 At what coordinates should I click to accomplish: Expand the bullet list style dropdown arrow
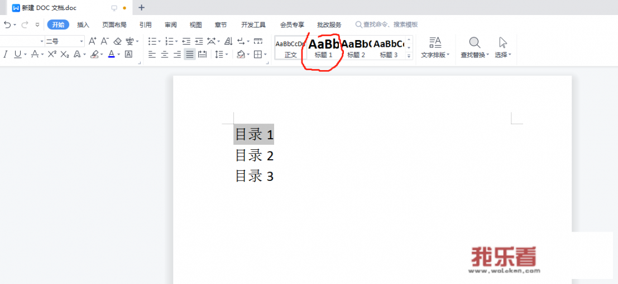click(159, 41)
